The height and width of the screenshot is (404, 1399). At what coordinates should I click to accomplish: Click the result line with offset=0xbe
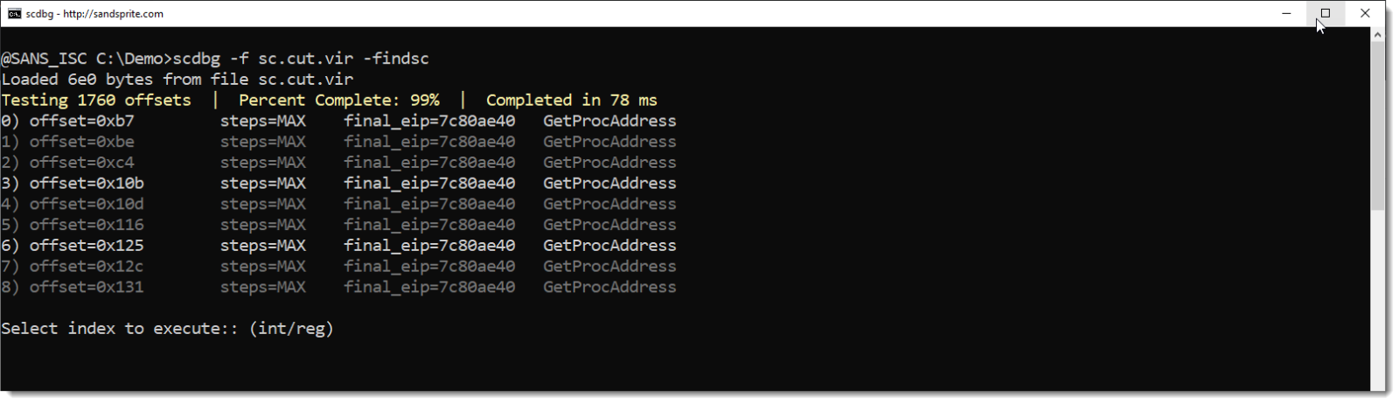pos(338,142)
